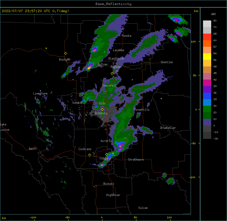Image resolution: width=227 pixels, height=221 pixels.
Task: Click the km unit label at top right
Action: [x=196, y=11]
